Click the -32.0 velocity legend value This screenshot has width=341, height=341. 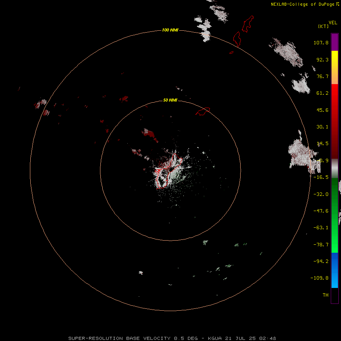321,194
